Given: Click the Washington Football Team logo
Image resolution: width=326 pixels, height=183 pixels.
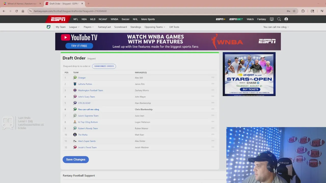Looking at the screenshot, I should point(75,90).
